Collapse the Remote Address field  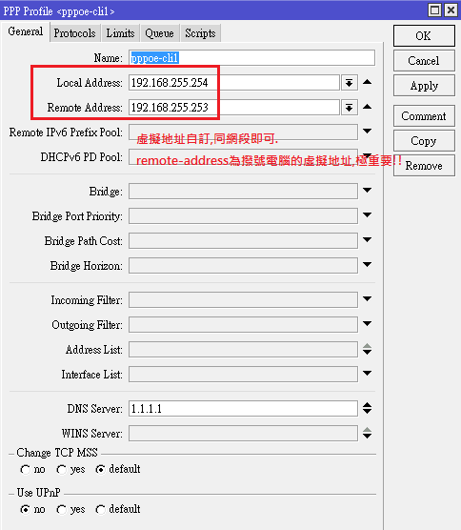coord(367,107)
